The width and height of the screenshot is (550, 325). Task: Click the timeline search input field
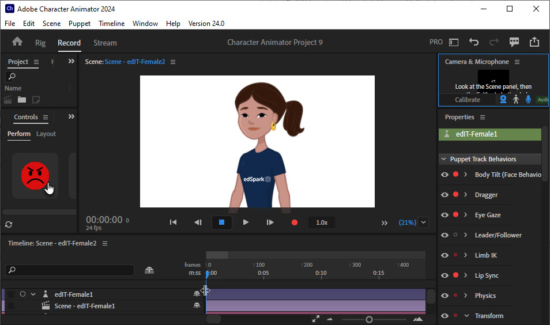[70, 270]
